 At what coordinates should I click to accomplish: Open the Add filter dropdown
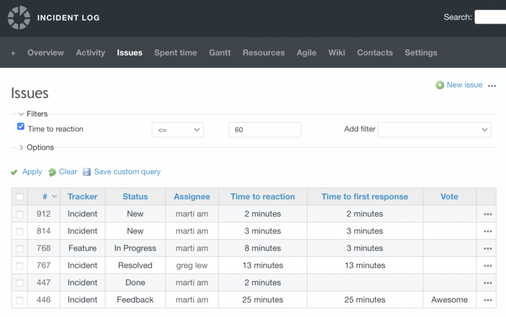[435, 130]
